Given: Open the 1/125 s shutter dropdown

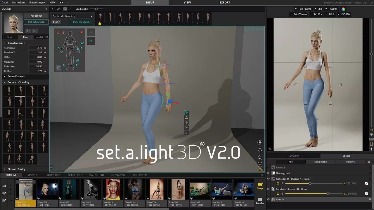Looking at the screenshot, I should (x=316, y=14).
